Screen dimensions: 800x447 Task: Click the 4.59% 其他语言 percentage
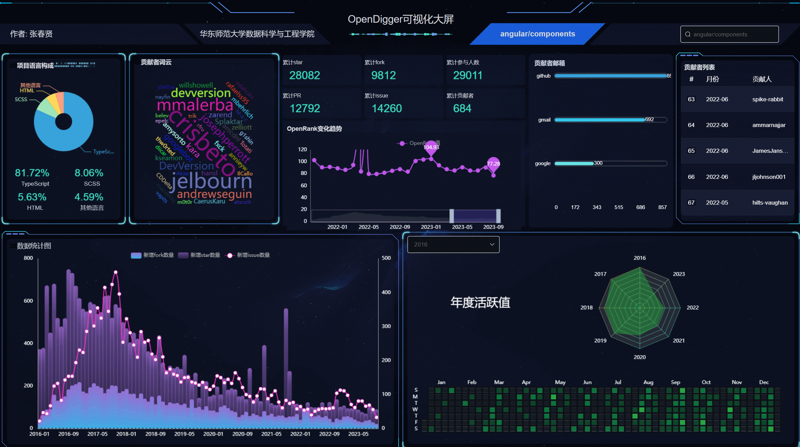pos(89,197)
